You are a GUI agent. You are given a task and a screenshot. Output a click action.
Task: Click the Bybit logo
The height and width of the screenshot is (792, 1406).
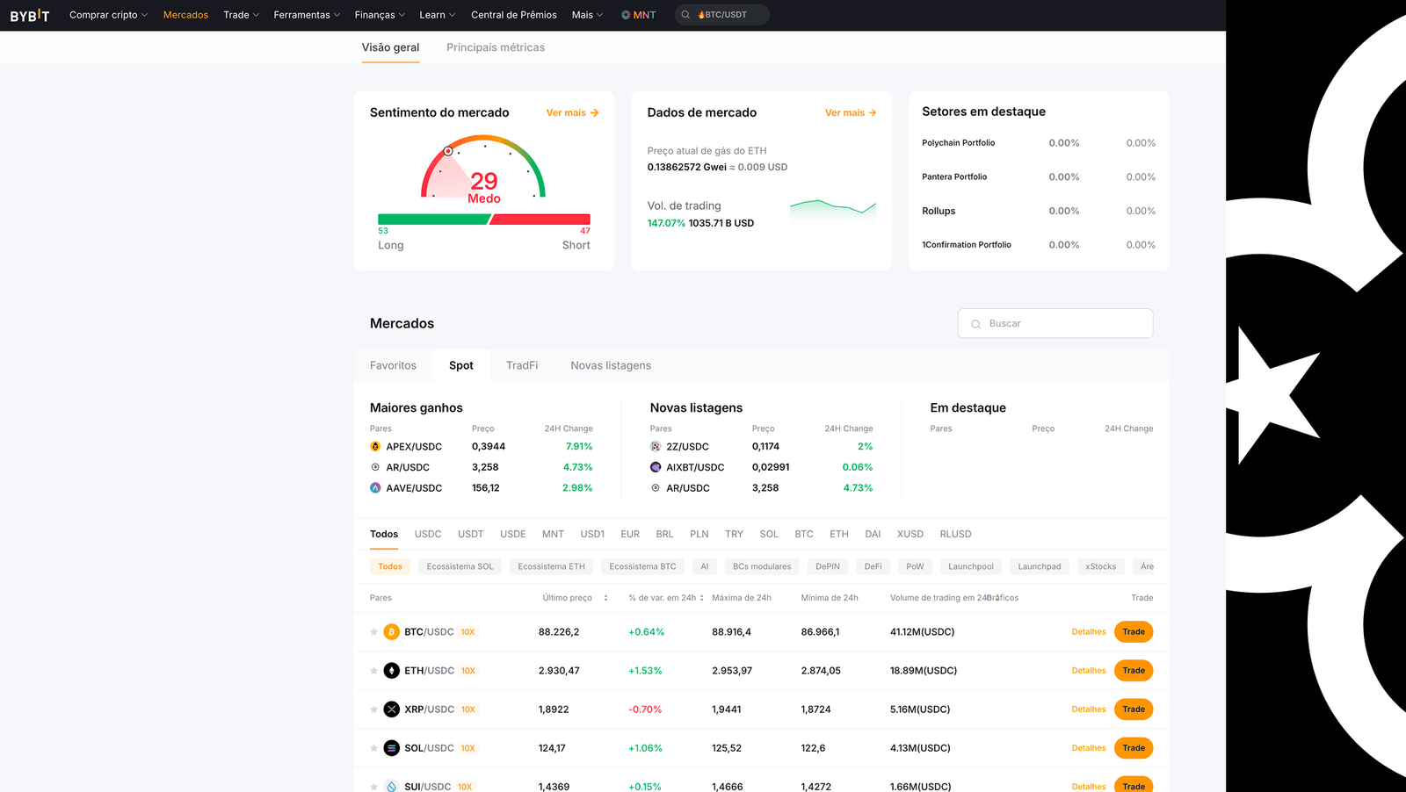pos(30,15)
